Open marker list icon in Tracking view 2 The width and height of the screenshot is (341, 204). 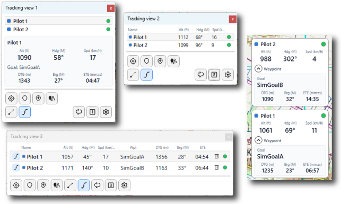(x=173, y=61)
